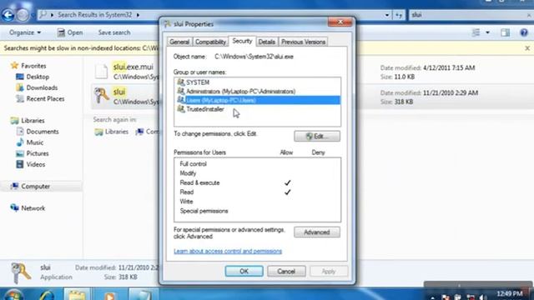Close the slui Properties dialog
The width and height of the screenshot is (534, 300).
[340, 22]
